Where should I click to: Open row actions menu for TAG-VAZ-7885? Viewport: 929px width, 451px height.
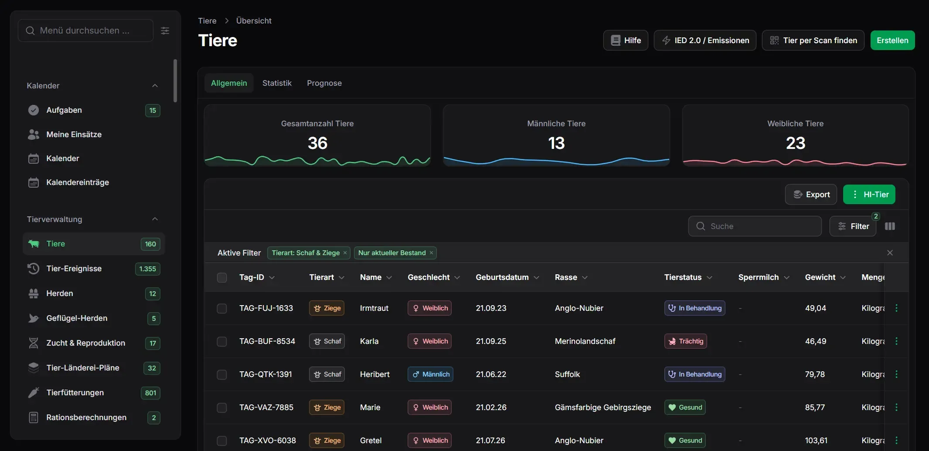896,407
